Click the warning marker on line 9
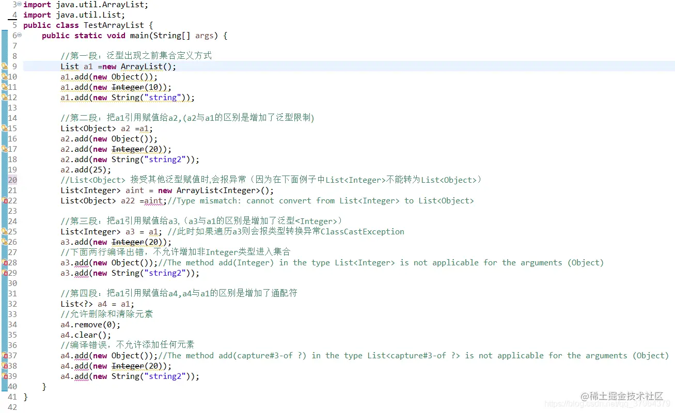 (5, 67)
